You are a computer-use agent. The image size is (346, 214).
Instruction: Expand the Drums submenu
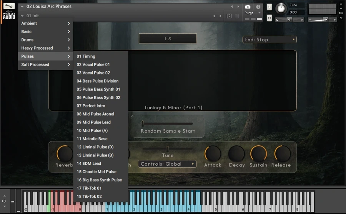[45, 40]
